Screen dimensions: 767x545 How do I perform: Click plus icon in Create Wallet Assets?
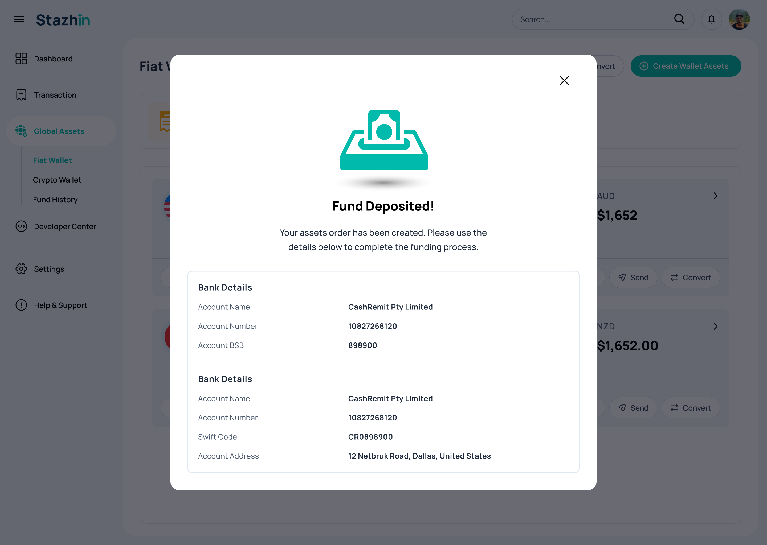point(644,66)
